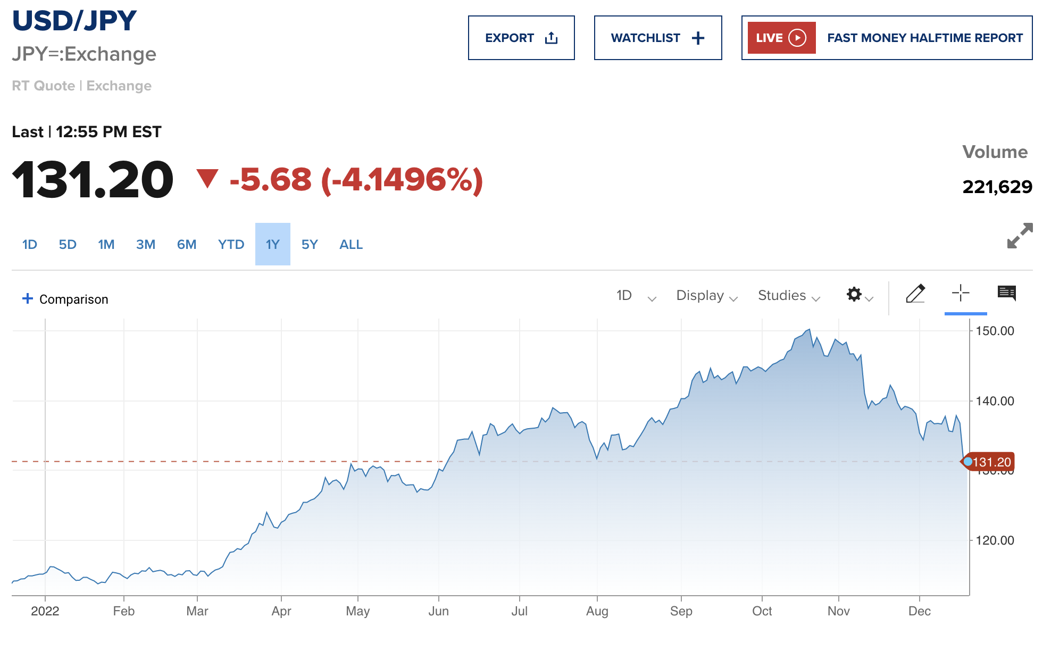Open the Studies dropdown
The image size is (1051, 651).
788,296
